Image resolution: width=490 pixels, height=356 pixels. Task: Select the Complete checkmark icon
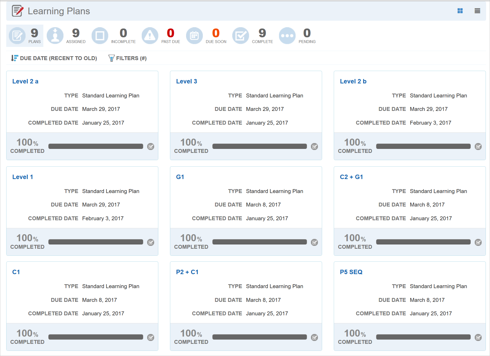point(241,36)
